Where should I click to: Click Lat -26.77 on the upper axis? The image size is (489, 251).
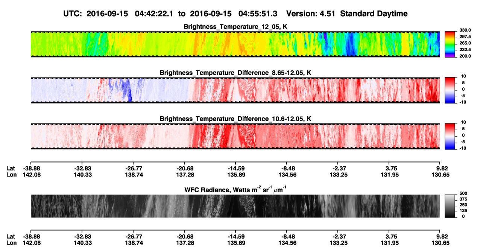[x=133, y=168]
